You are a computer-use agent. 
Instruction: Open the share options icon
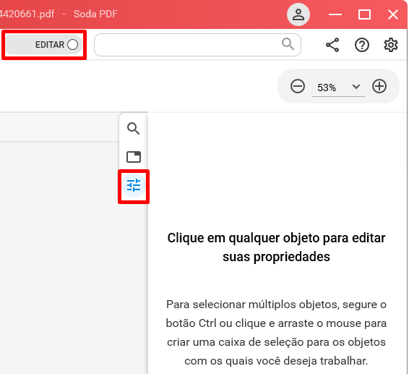332,45
